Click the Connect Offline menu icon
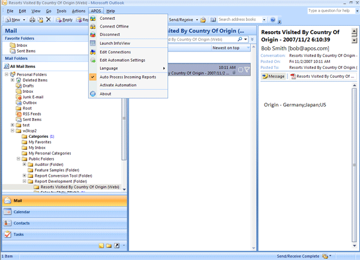The width and height of the screenshot is (360, 260). (93, 26)
